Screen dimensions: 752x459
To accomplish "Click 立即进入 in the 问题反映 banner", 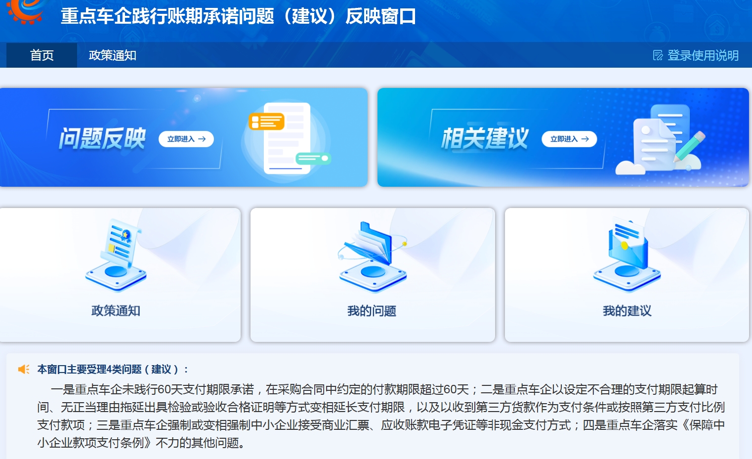I will pos(186,139).
